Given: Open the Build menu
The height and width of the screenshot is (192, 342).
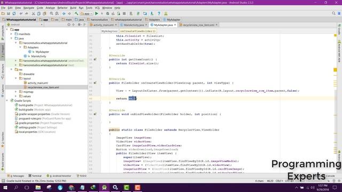Looking at the screenshot, I should [73, 8].
